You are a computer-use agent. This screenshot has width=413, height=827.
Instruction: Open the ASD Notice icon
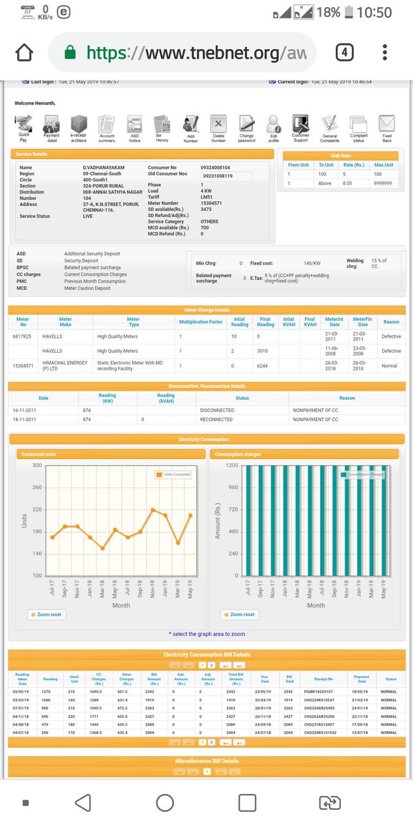pyautogui.click(x=135, y=128)
